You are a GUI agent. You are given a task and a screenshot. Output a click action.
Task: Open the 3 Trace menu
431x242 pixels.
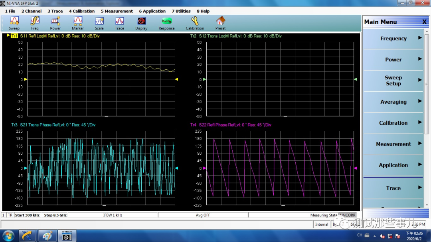[x=55, y=11]
